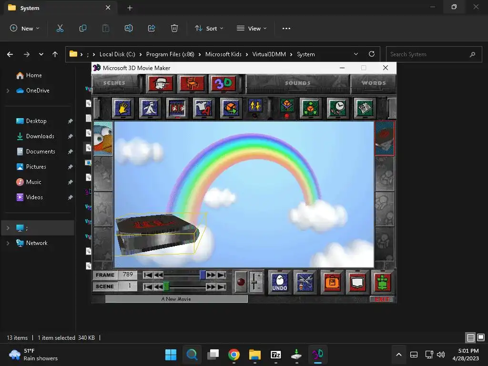The image size is (488, 366).
Task: Open Downloads in Explorer sidebar
Action: pos(40,136)
